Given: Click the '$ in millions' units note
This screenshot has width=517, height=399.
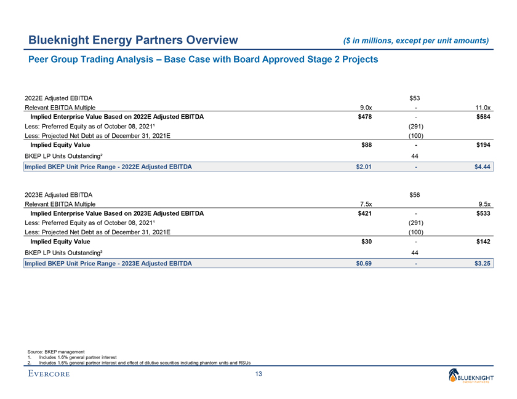Looking at the screenshot, I should 416,41.
